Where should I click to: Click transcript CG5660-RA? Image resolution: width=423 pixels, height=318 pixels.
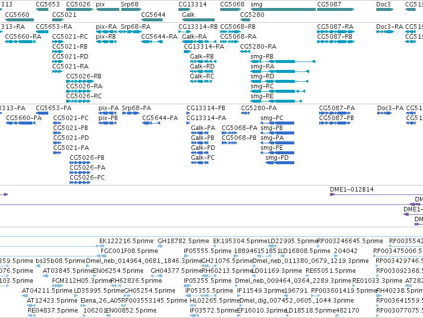[20, 42]
